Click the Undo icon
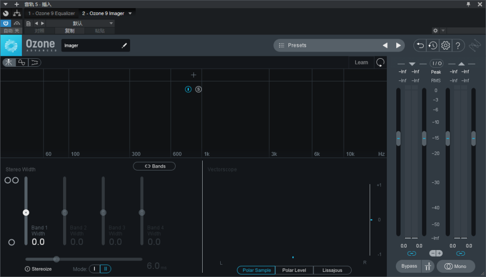The width and height of the screenshot is (486, 277). (x=421, y=45)
